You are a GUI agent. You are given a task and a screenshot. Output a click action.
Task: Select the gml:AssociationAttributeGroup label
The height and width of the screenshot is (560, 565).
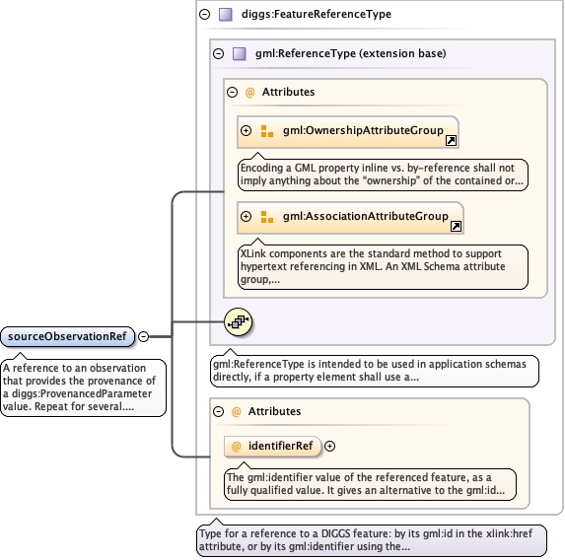coord(366,216)
